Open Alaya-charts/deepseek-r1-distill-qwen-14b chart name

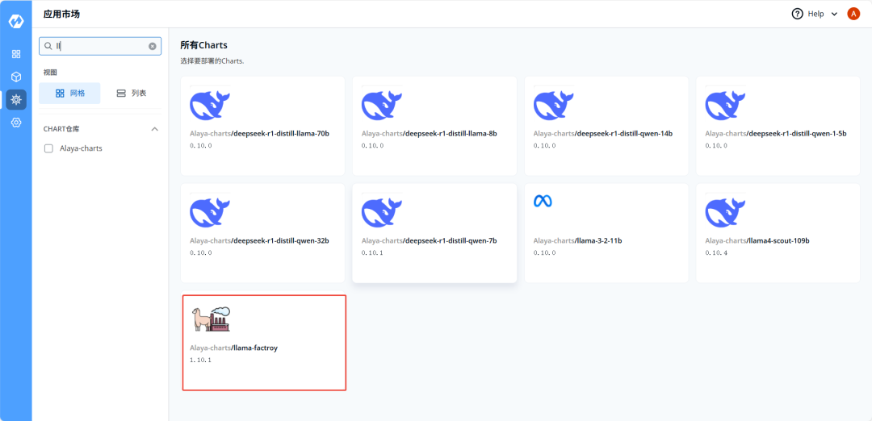tap(603, 134)
